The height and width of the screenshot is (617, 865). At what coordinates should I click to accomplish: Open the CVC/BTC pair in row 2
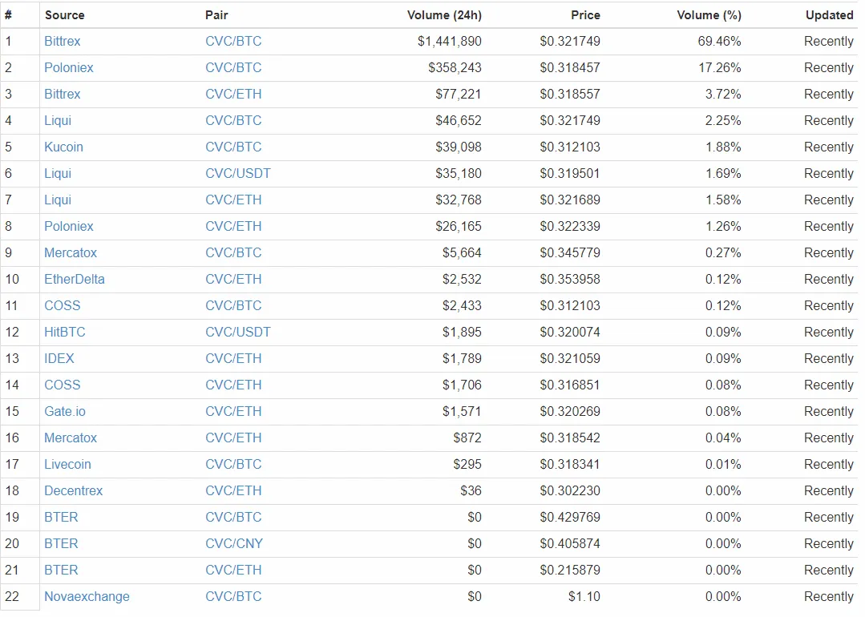pos(233,68)
